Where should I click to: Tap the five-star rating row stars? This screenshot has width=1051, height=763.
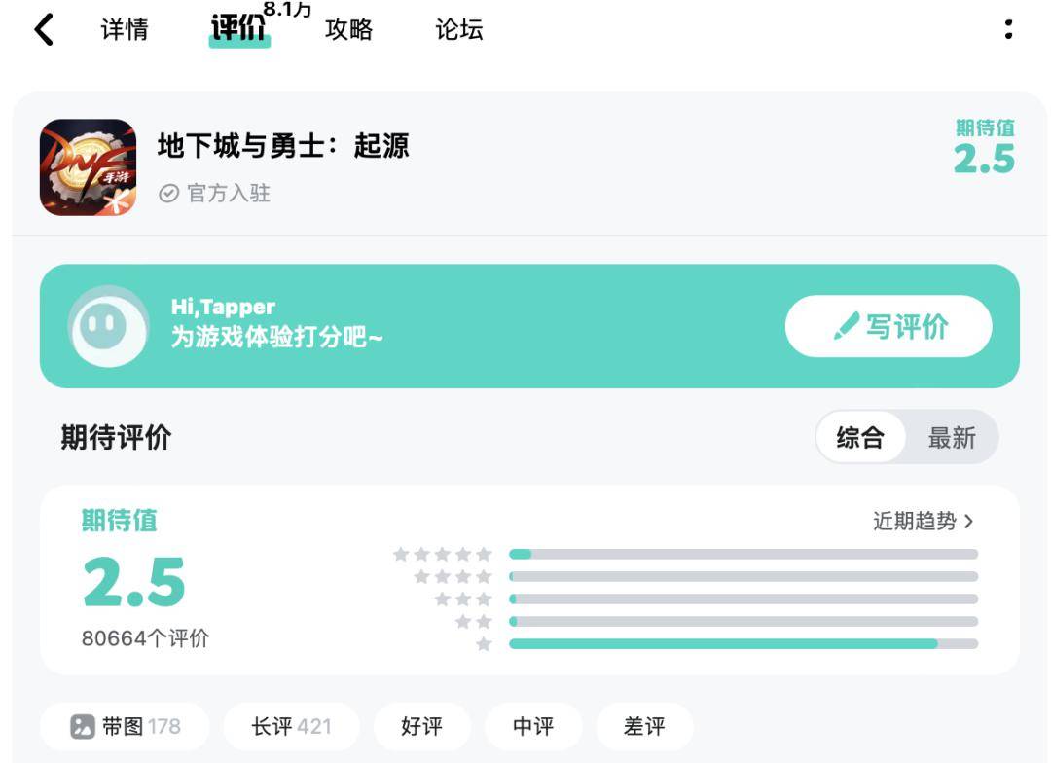tap(443, 555)
